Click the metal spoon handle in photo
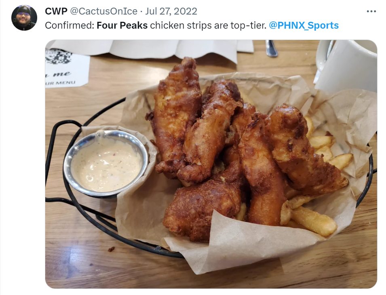 pos(271,48)
